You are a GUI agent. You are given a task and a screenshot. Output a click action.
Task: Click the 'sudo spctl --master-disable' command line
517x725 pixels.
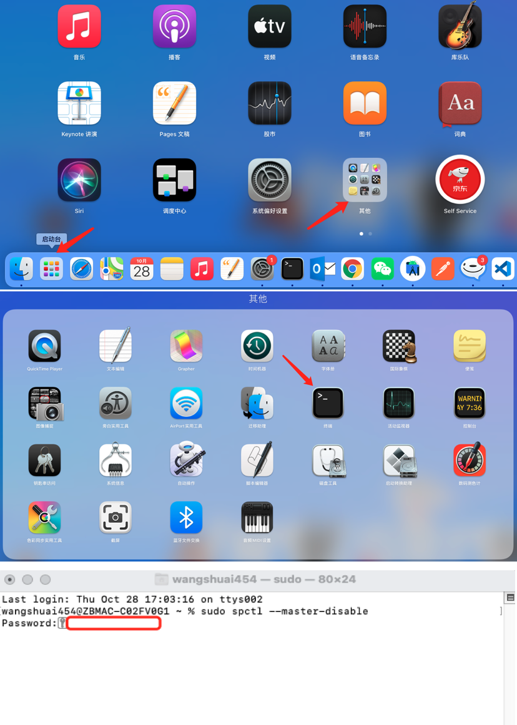[x=285, y=611]
